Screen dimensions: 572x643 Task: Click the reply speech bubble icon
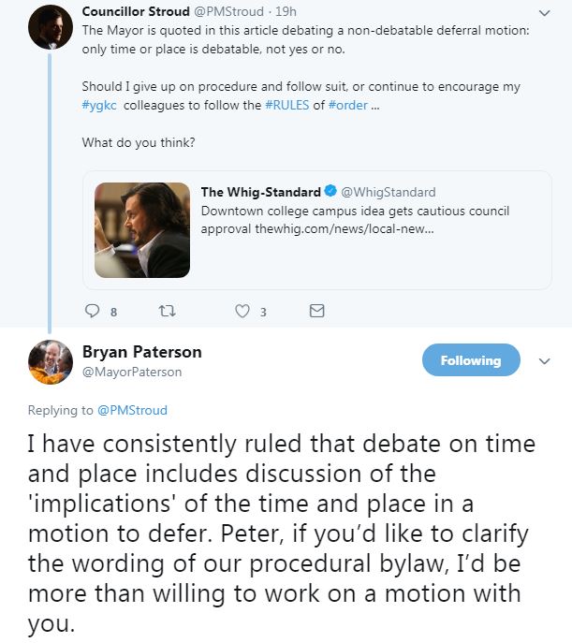[x=92, y=312]
